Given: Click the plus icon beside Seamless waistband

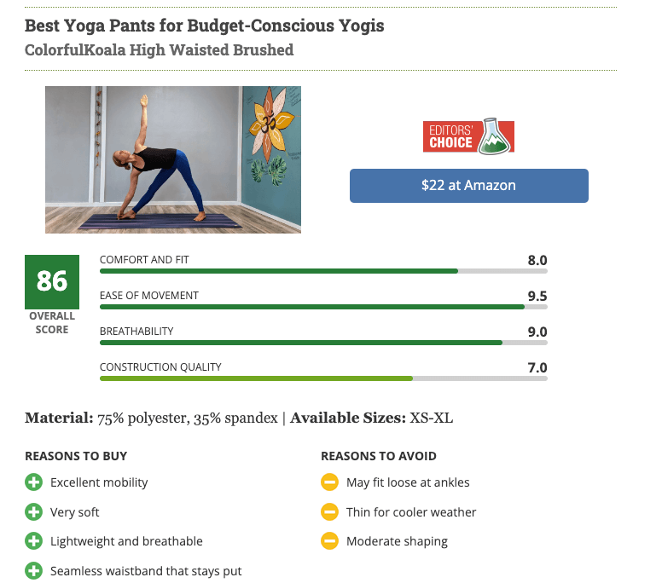Looking at the screenshot, I should [x=34, y=571].
